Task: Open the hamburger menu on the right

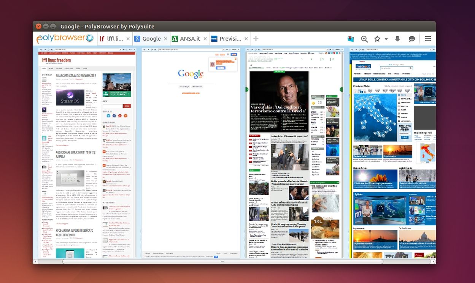Action: (x=427, y=38)
